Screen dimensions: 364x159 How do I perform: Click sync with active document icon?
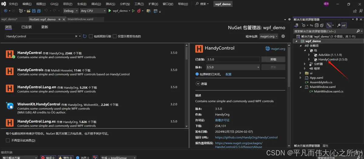[312, 25]
